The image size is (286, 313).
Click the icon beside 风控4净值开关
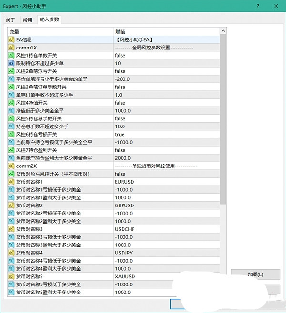[11, 103]
